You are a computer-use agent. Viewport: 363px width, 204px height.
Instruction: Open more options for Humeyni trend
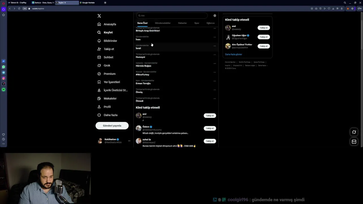[215, 55]
